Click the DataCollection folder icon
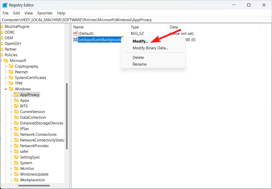 click(x=16, y=117)
